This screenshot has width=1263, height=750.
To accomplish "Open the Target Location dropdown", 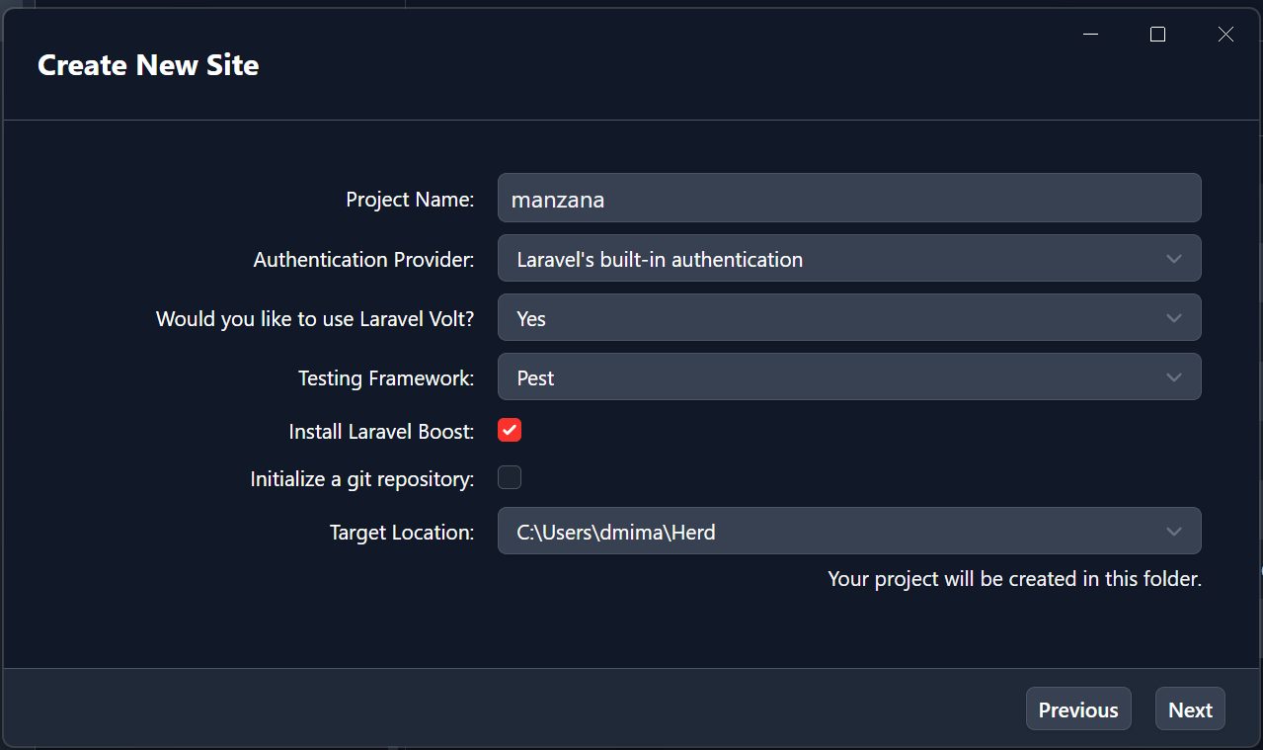I will pos(849,532).
